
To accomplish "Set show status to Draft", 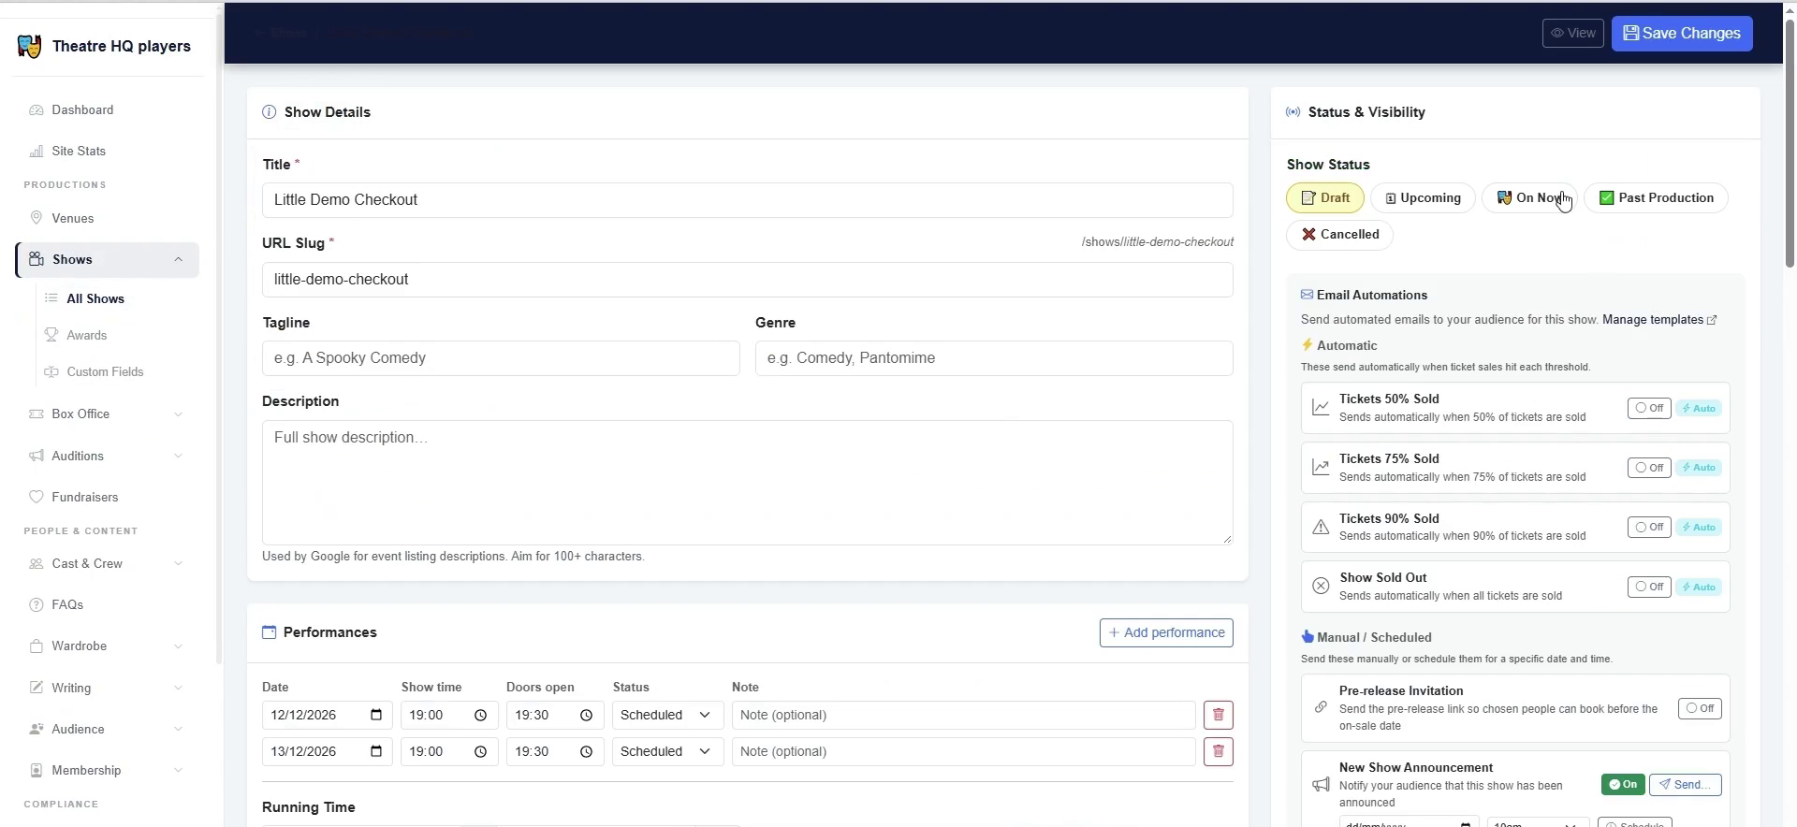I will [1324, 197].
